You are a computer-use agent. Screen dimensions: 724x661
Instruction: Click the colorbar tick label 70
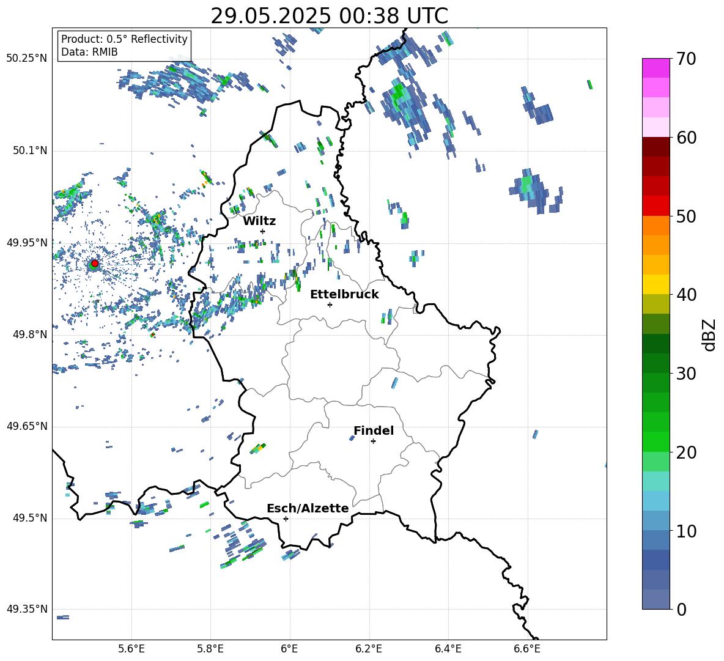pos(686,59)
